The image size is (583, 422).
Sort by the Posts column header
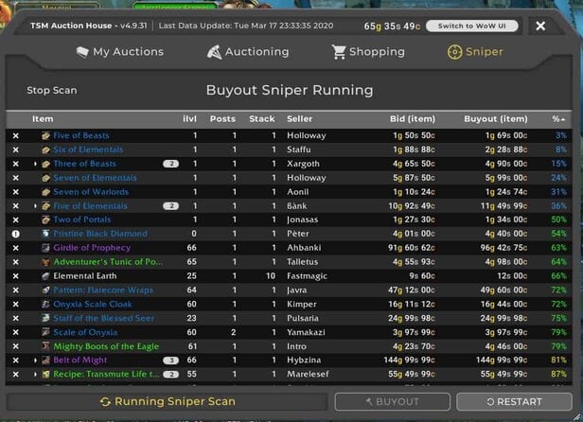pos(222,119)
